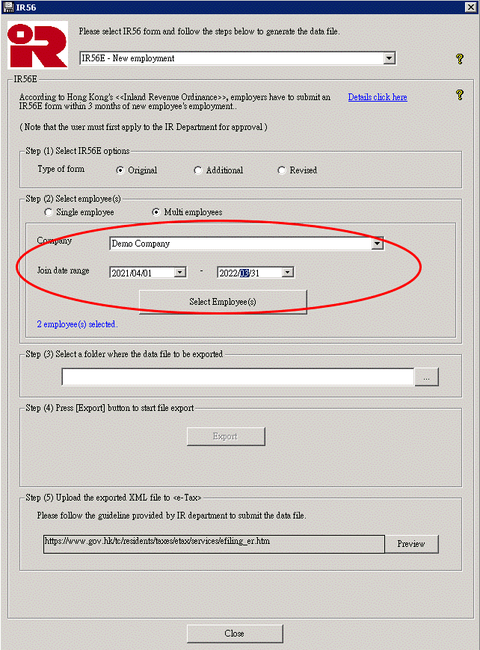Open the join date end calendar dropdown
The height and width of the screenshot is (650, 480).
pyautogui.click(x=287, y=273)
